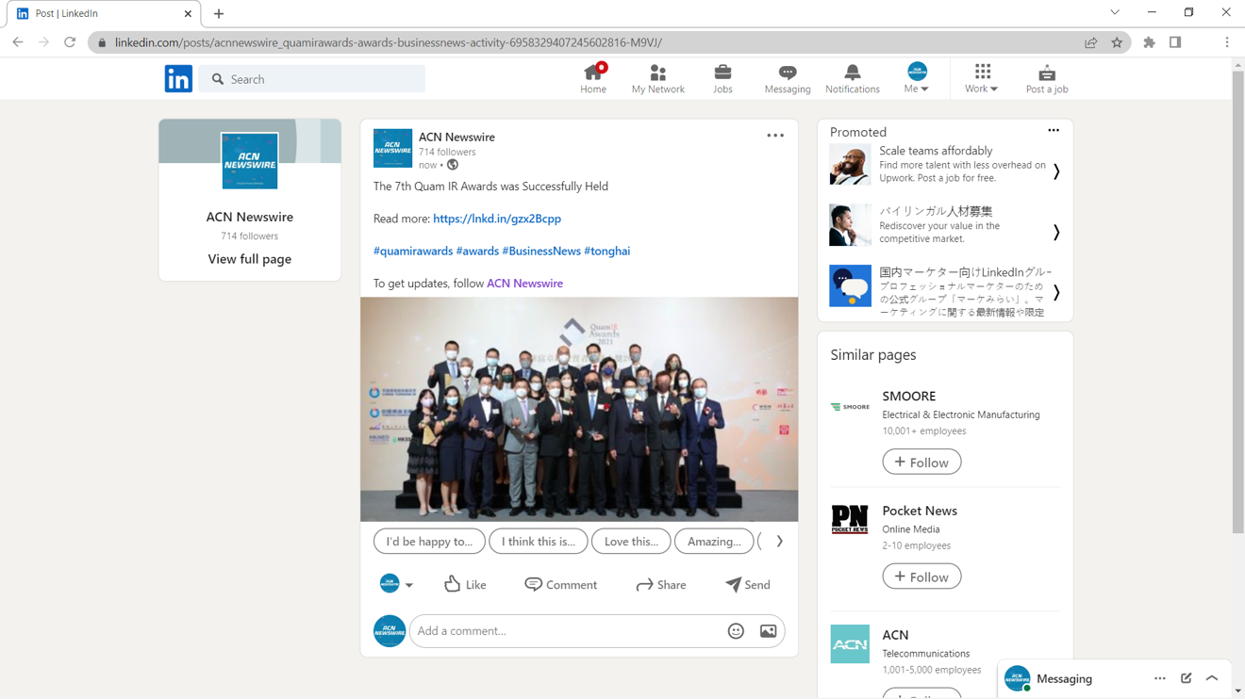
Task: Open the post's three-dot options menu
Action: [775, 136]
